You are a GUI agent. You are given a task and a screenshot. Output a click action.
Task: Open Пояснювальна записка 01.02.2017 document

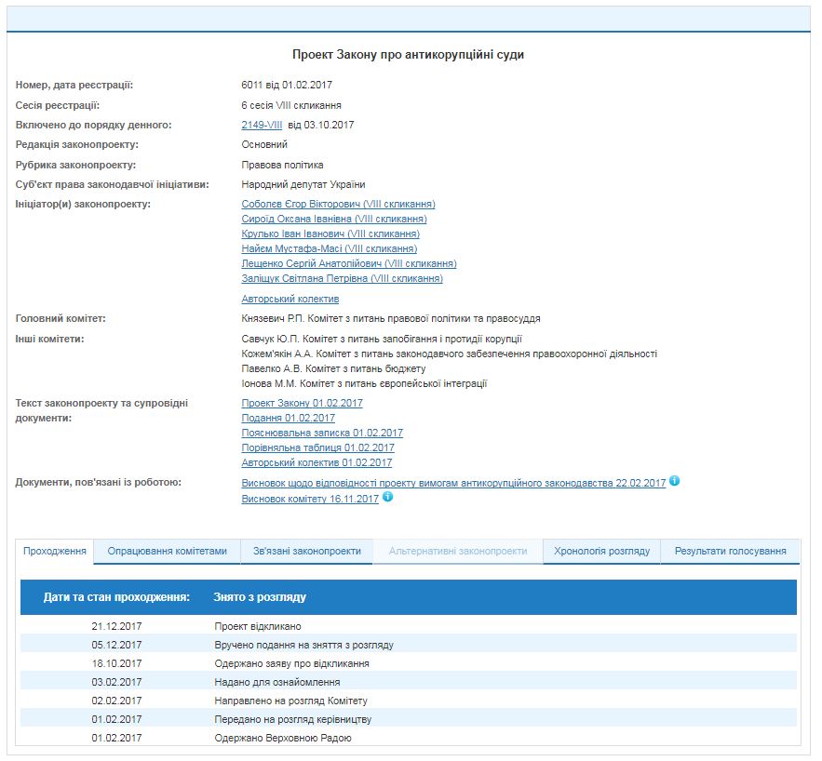322,433
